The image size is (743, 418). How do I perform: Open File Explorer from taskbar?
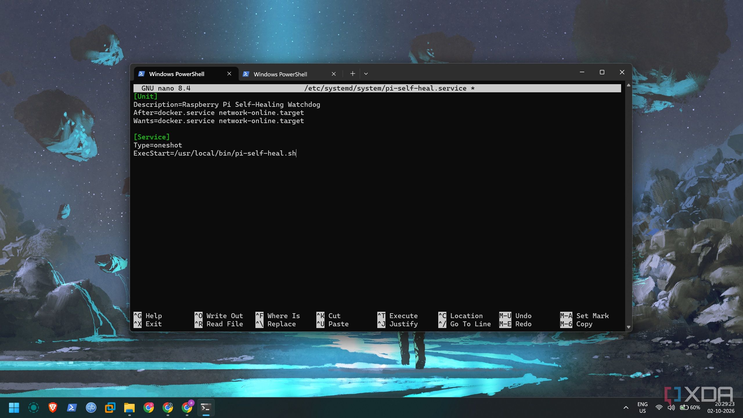[129, 408]
